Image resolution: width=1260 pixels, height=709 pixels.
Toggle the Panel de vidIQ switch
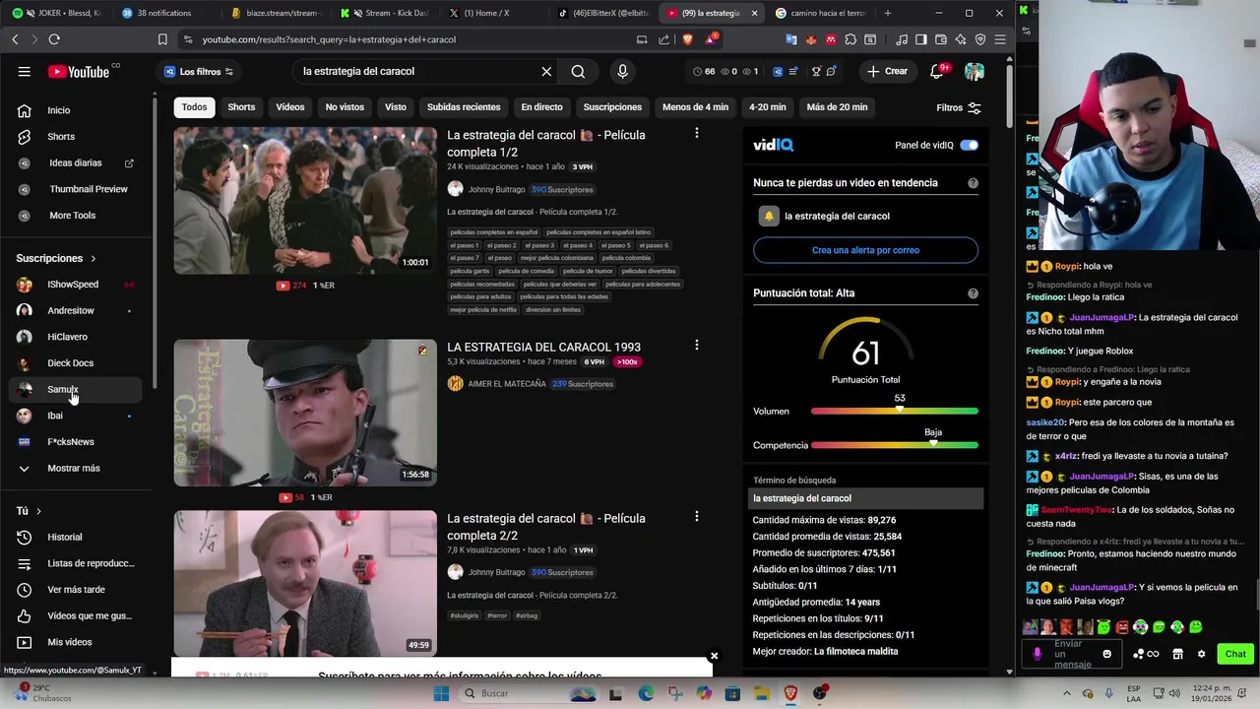click(x=970, y=145)
